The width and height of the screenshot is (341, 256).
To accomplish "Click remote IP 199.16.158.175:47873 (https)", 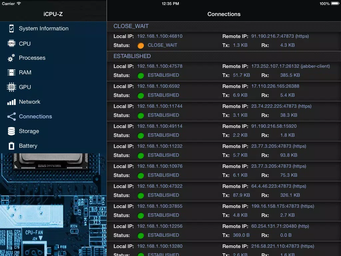I will pyautogui.click(x=282, y=206).
